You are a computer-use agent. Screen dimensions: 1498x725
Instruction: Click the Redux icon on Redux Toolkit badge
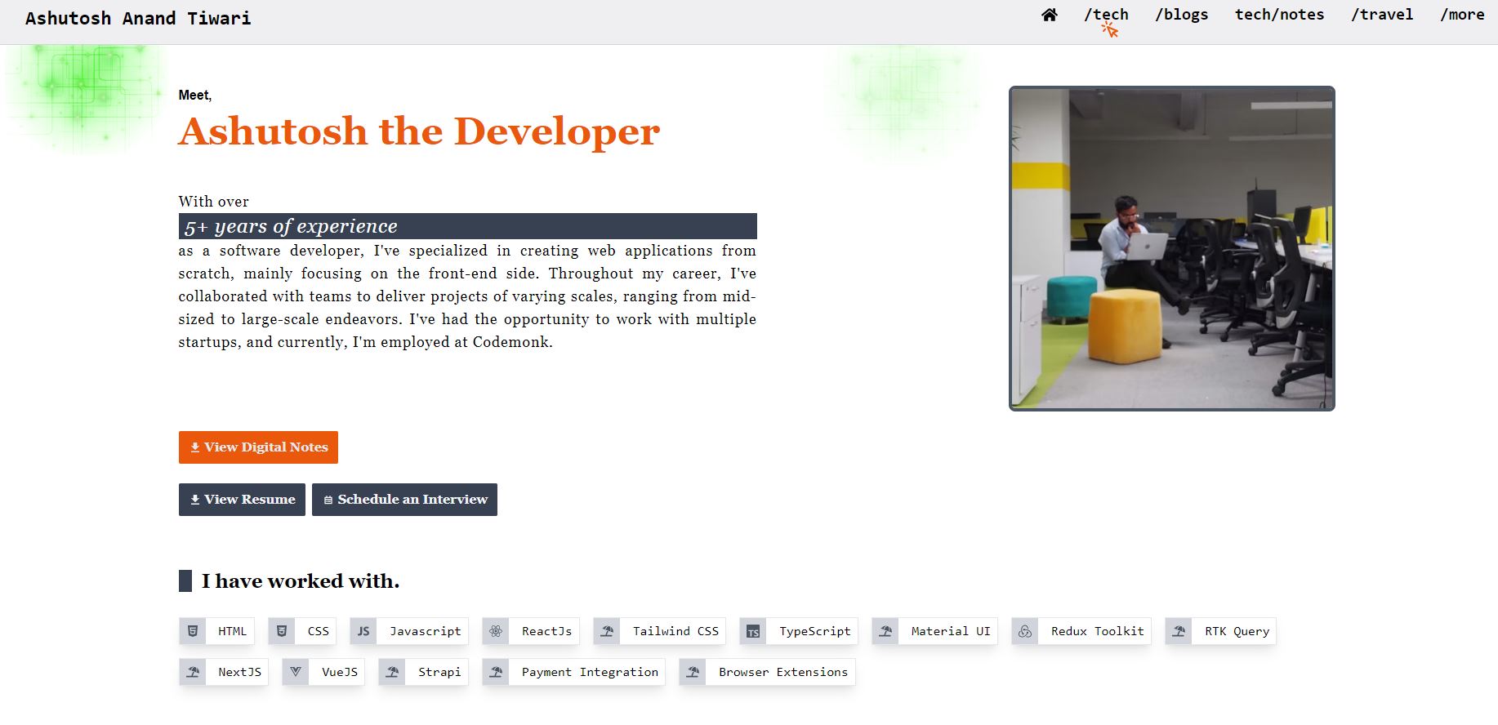pyautogui.click(x=1025, y=631)
